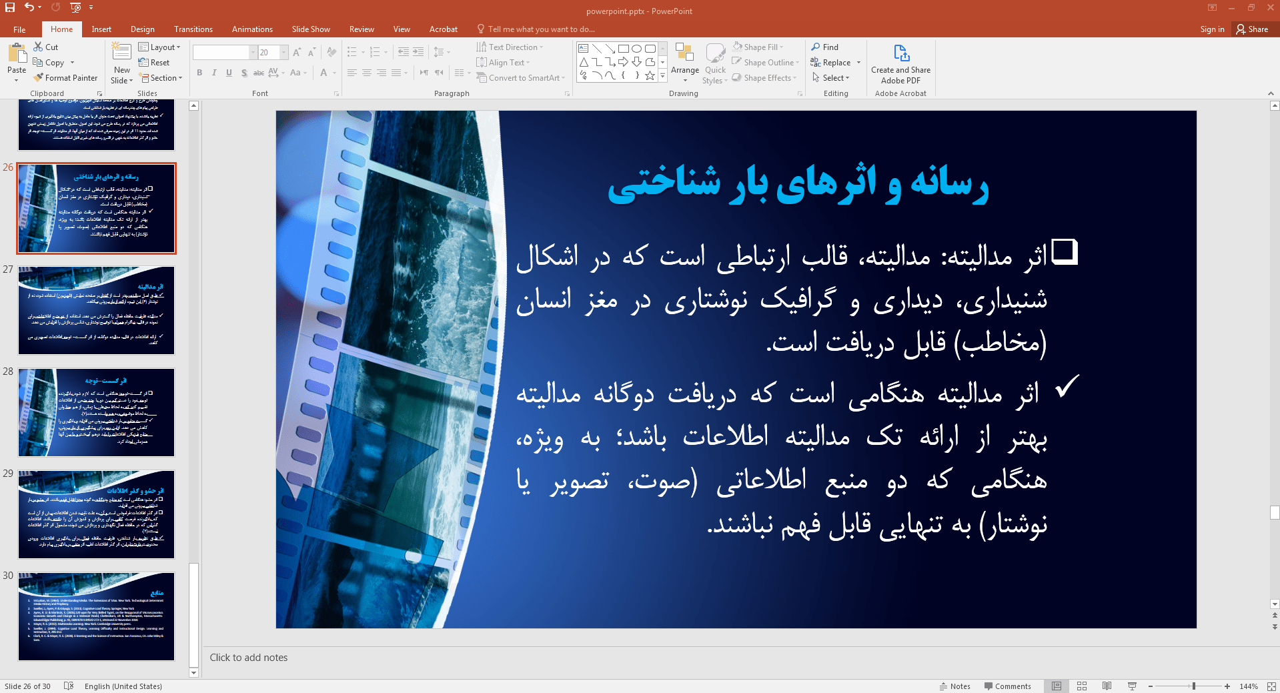Set right-to-left text direction
Screen dimensions: 1280x693
[x=439, y=73]
